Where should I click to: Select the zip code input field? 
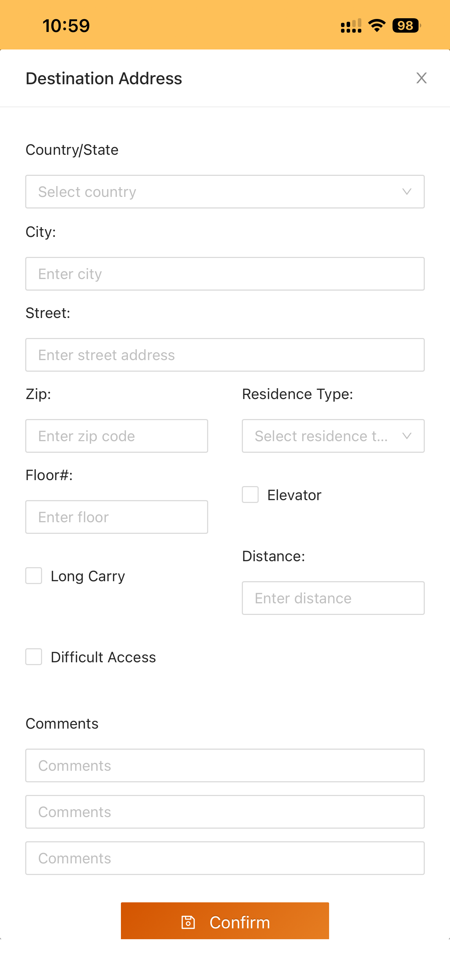[x=116, y=436]
